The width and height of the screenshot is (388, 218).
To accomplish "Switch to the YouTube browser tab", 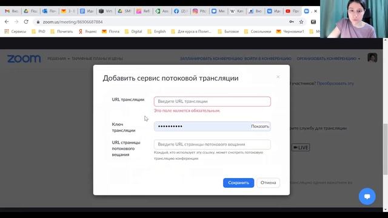I will [x=292, y=11].
